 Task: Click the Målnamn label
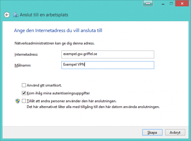tap(23, 65)
